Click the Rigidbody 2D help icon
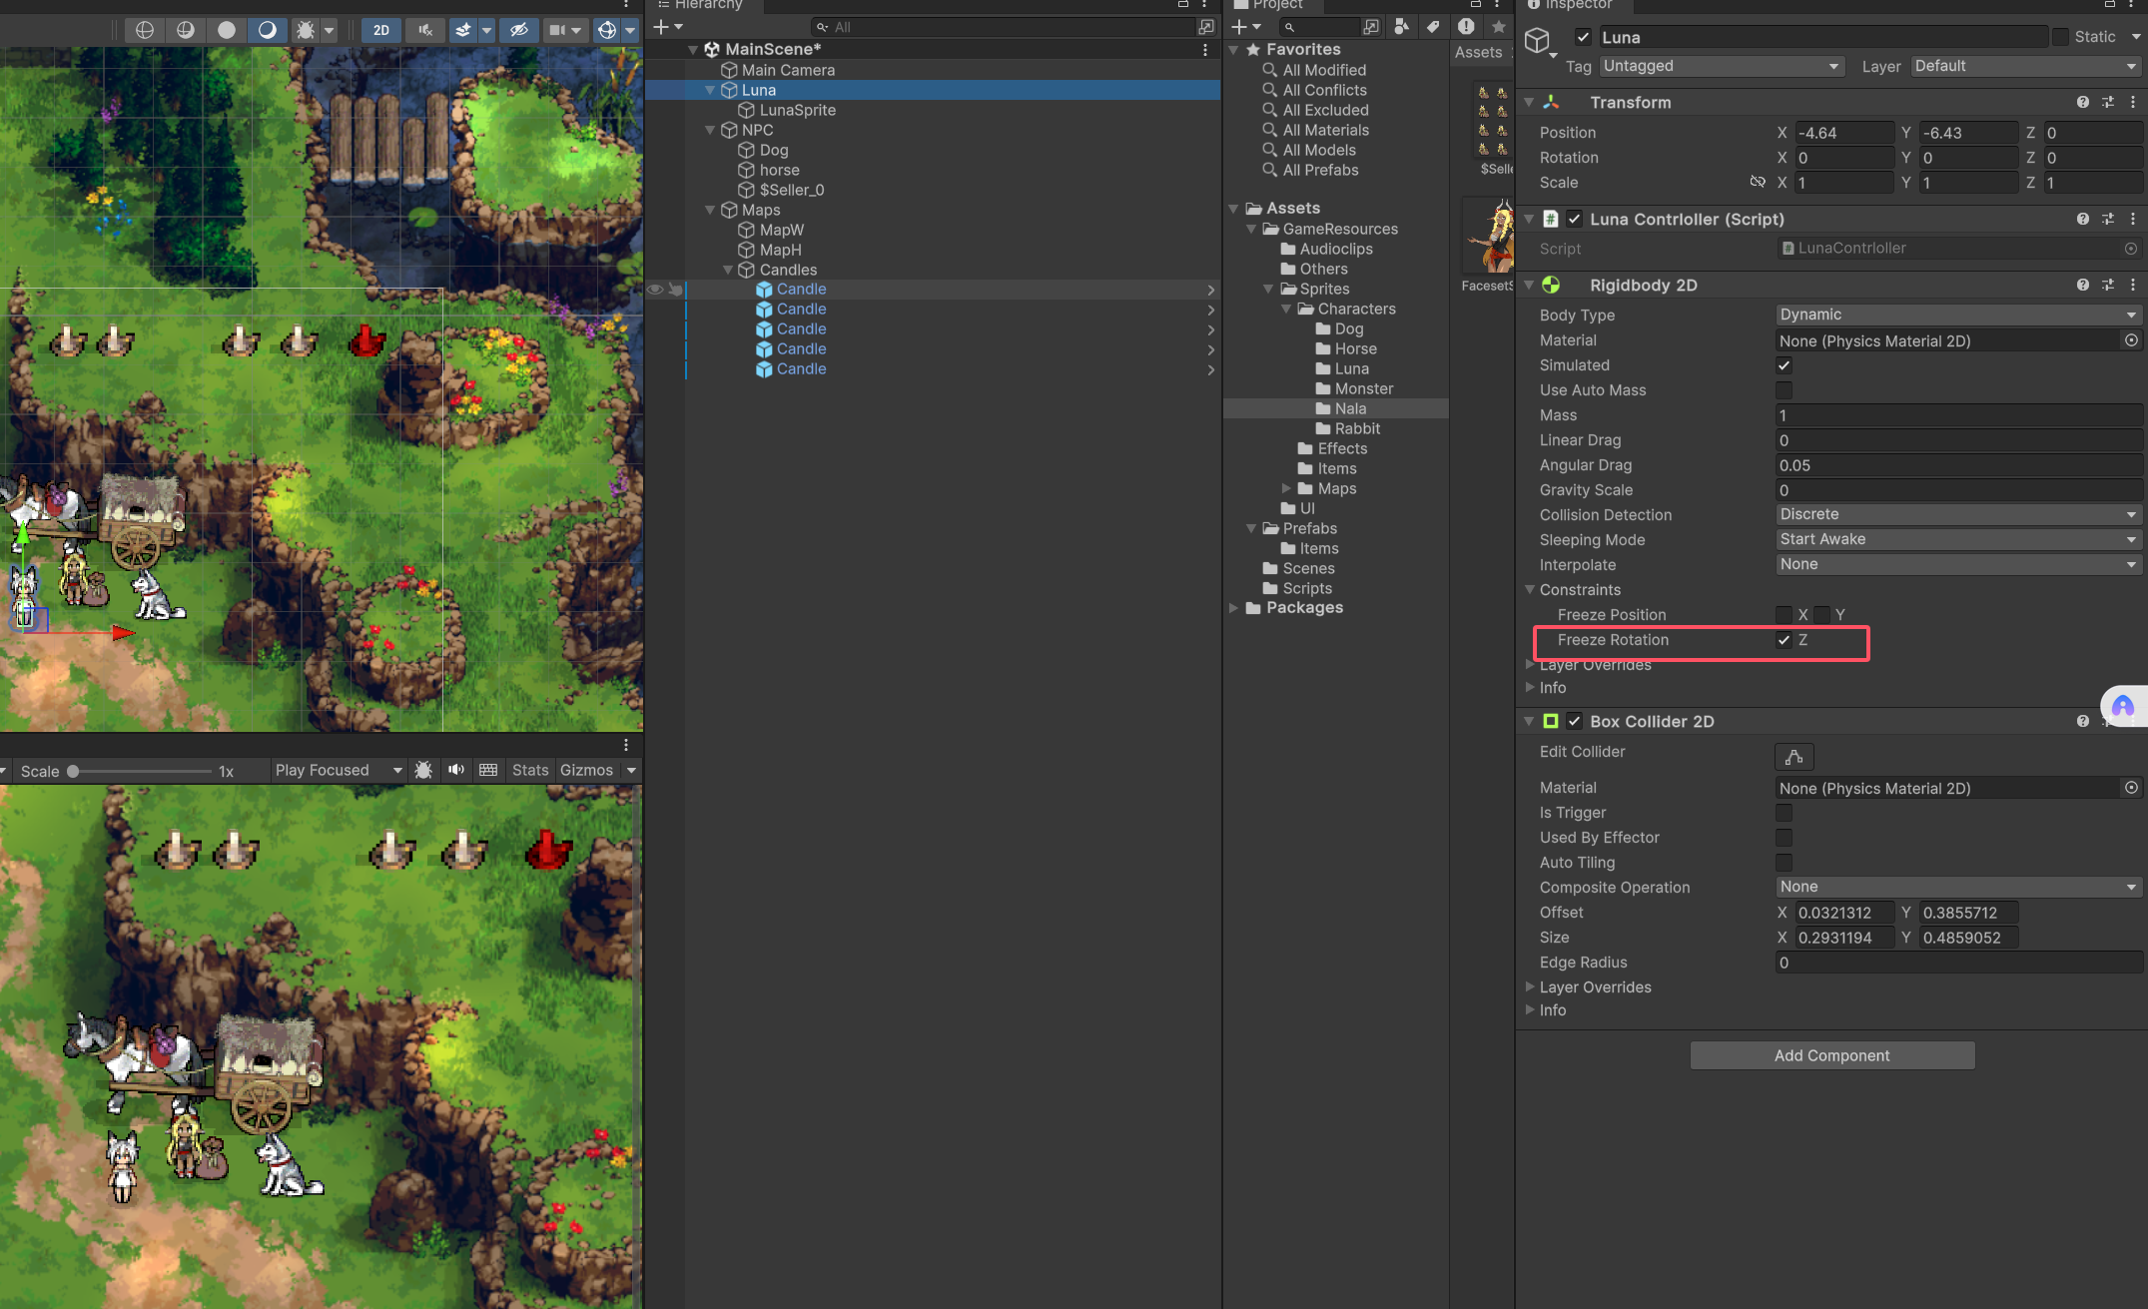 2082,286
